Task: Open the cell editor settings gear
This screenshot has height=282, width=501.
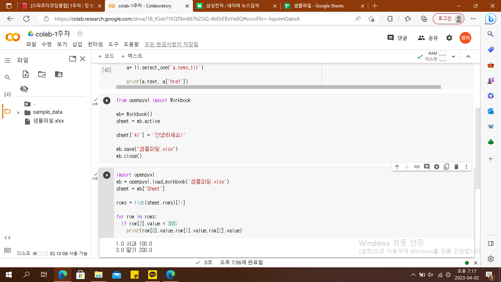Action: point(436,167)
